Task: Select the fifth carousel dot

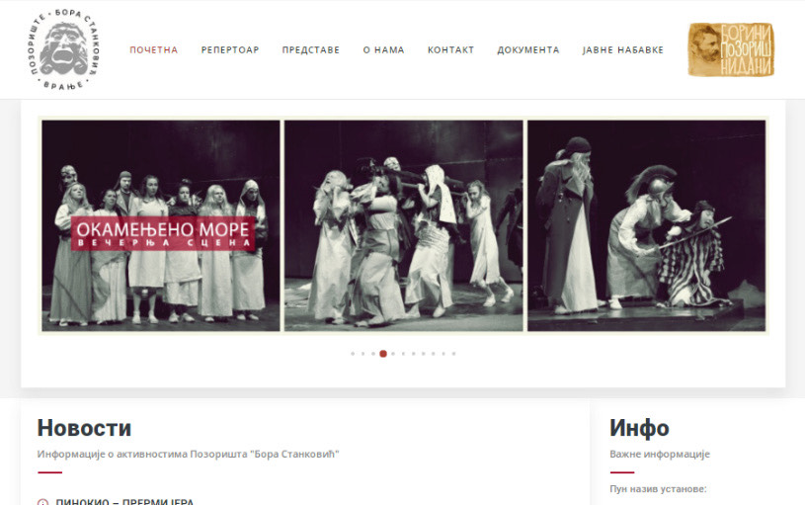Action: click(x=393, y=354)
